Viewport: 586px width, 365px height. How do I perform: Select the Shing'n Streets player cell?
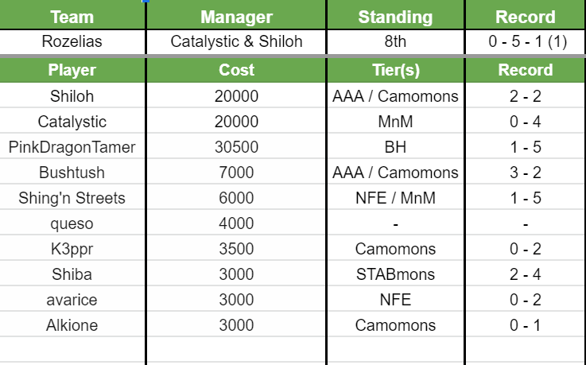(x=72, y=198)
